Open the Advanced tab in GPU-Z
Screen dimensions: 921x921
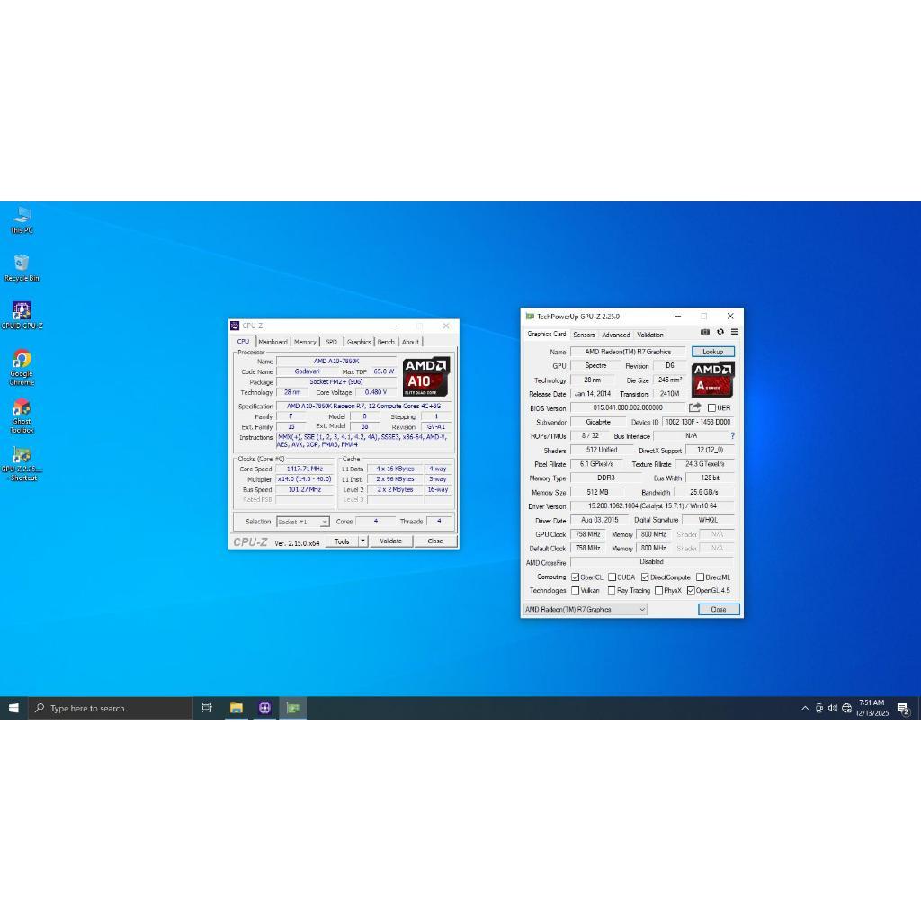tap(615, 335)
